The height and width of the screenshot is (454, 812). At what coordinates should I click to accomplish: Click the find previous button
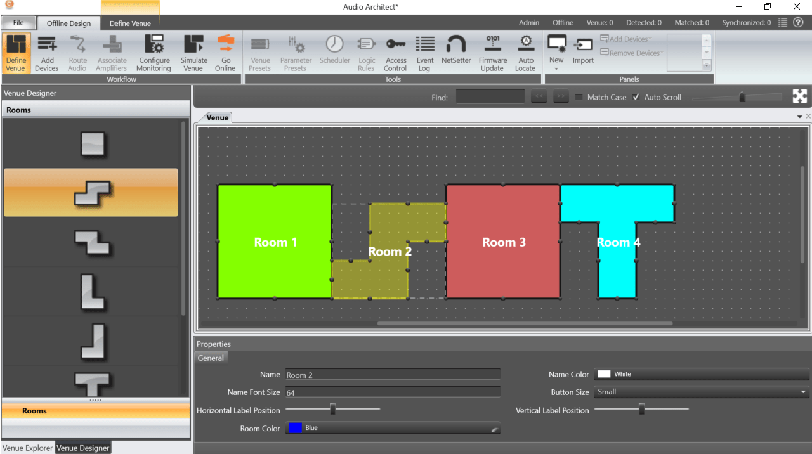point(539,97)
